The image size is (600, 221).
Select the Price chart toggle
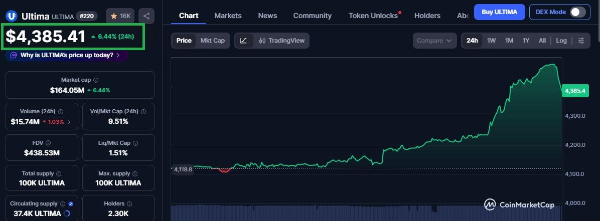click(x=184, y=41)
